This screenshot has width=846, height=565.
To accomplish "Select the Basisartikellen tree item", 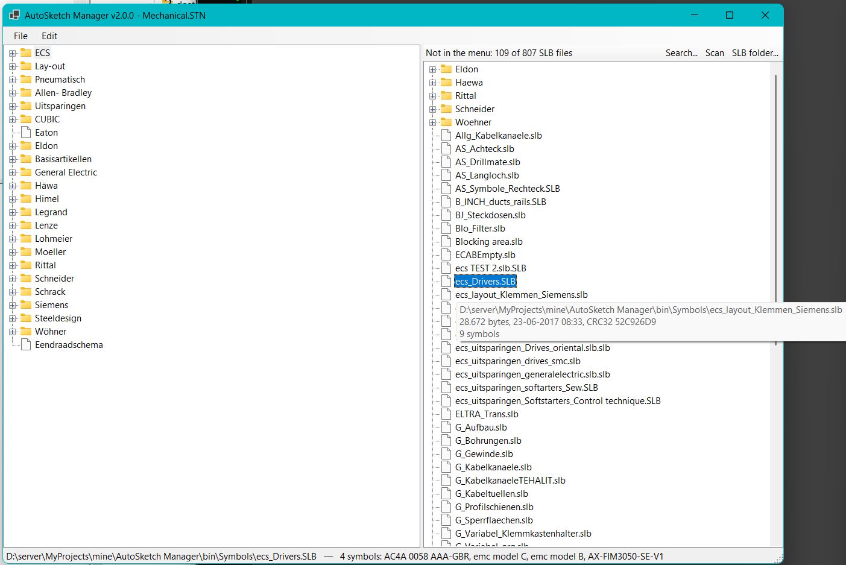I will (63, 159).
